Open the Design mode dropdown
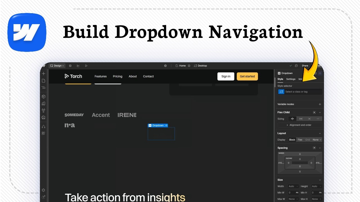Image resolution: width=360 pixels, height=202 pixels. coord(57,66)
